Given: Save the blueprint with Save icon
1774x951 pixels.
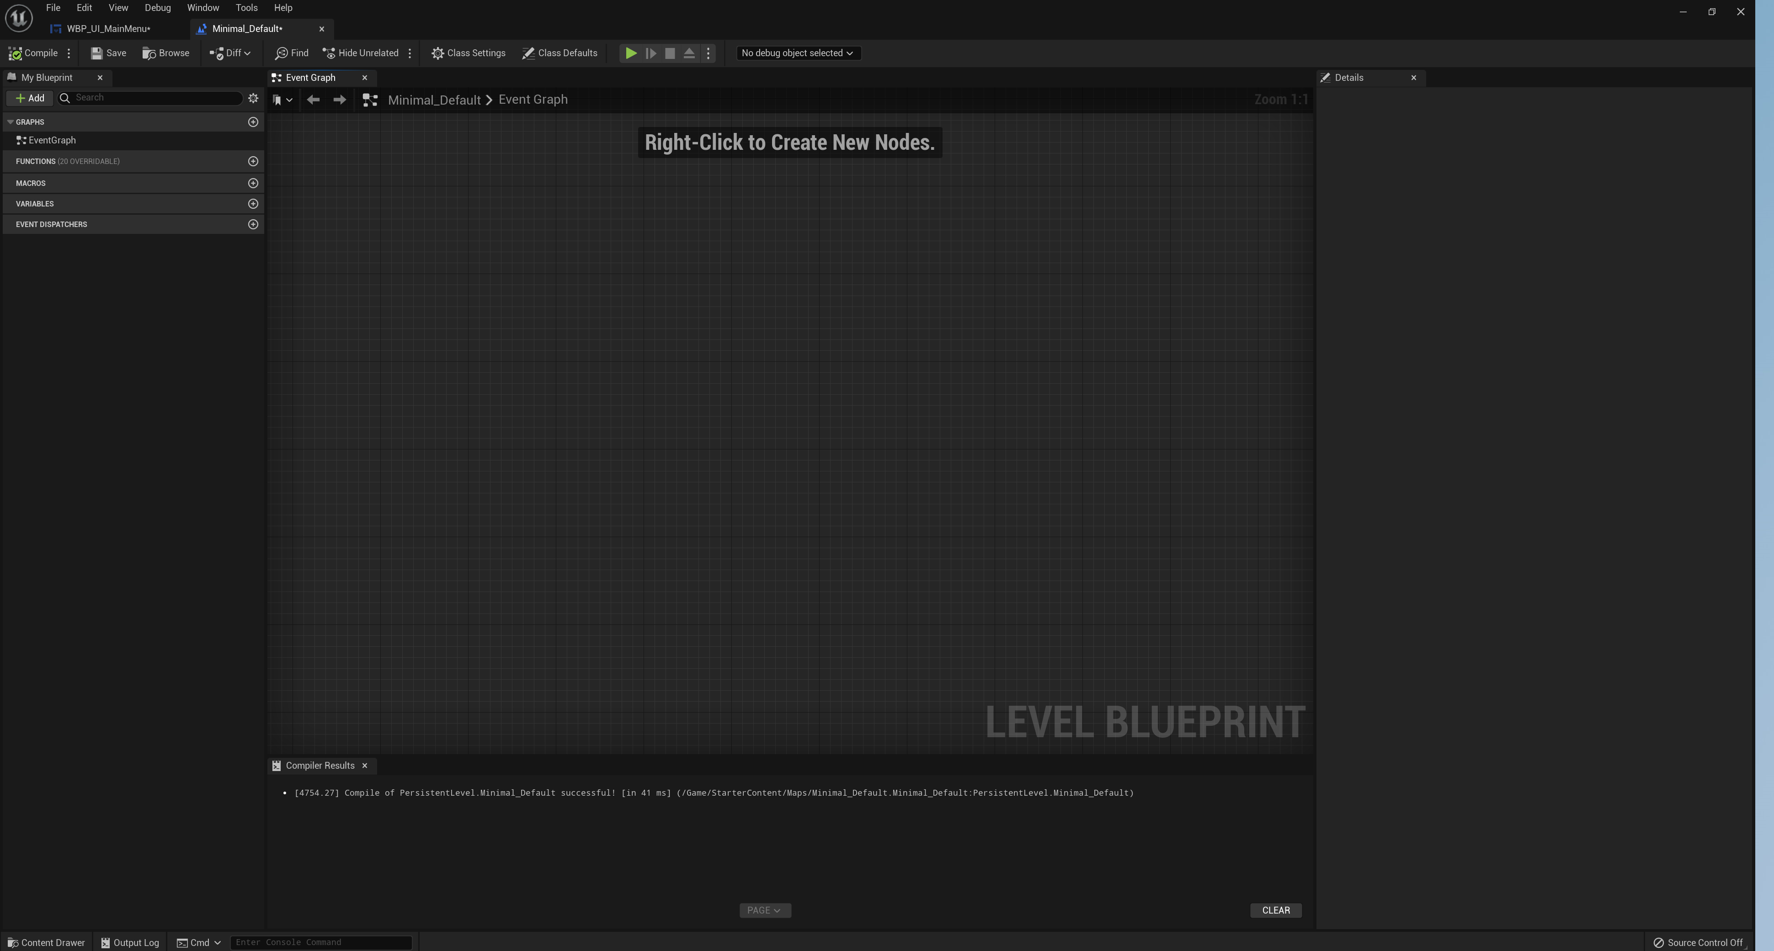Looking at the screenshot, I should coord(97,53).
